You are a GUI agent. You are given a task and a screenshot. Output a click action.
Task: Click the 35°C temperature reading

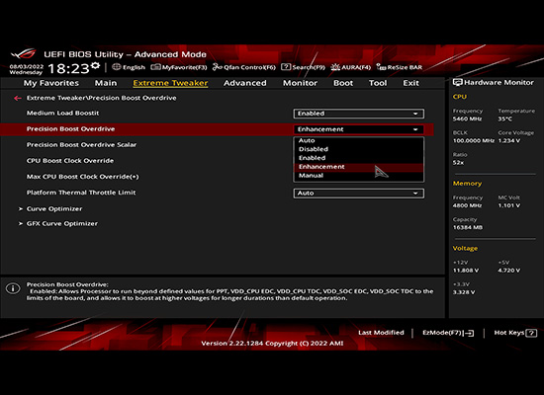tap(505, 118)
